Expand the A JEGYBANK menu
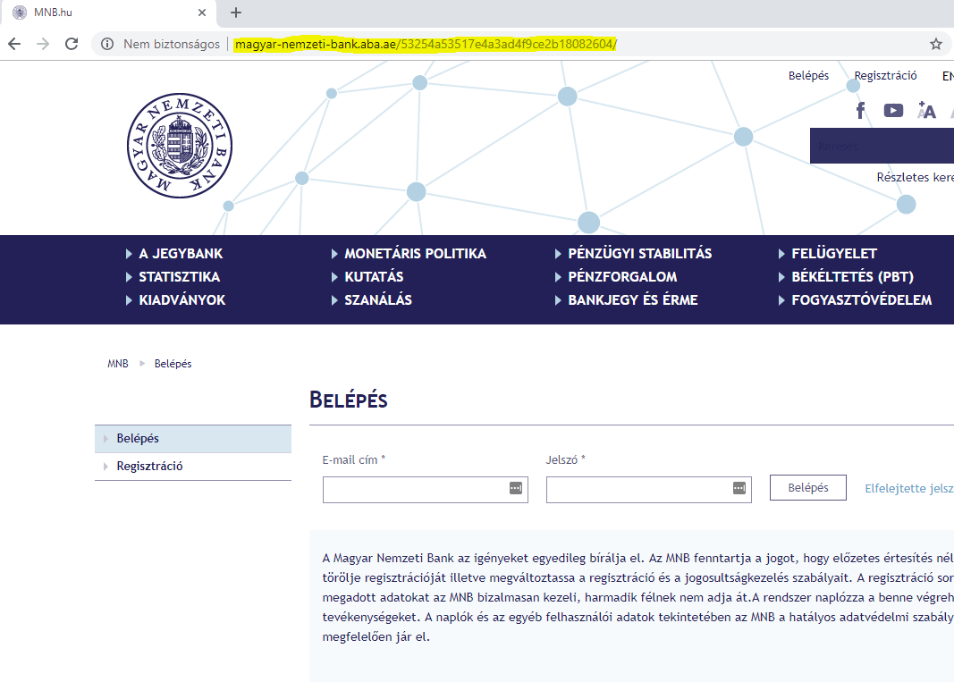The height and width of the screenshot is (682, 954). (180, 254)
